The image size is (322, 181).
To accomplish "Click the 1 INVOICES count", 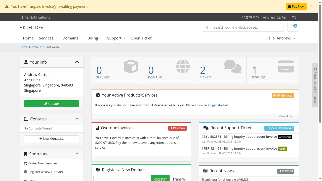I will (x=255, y=70).
